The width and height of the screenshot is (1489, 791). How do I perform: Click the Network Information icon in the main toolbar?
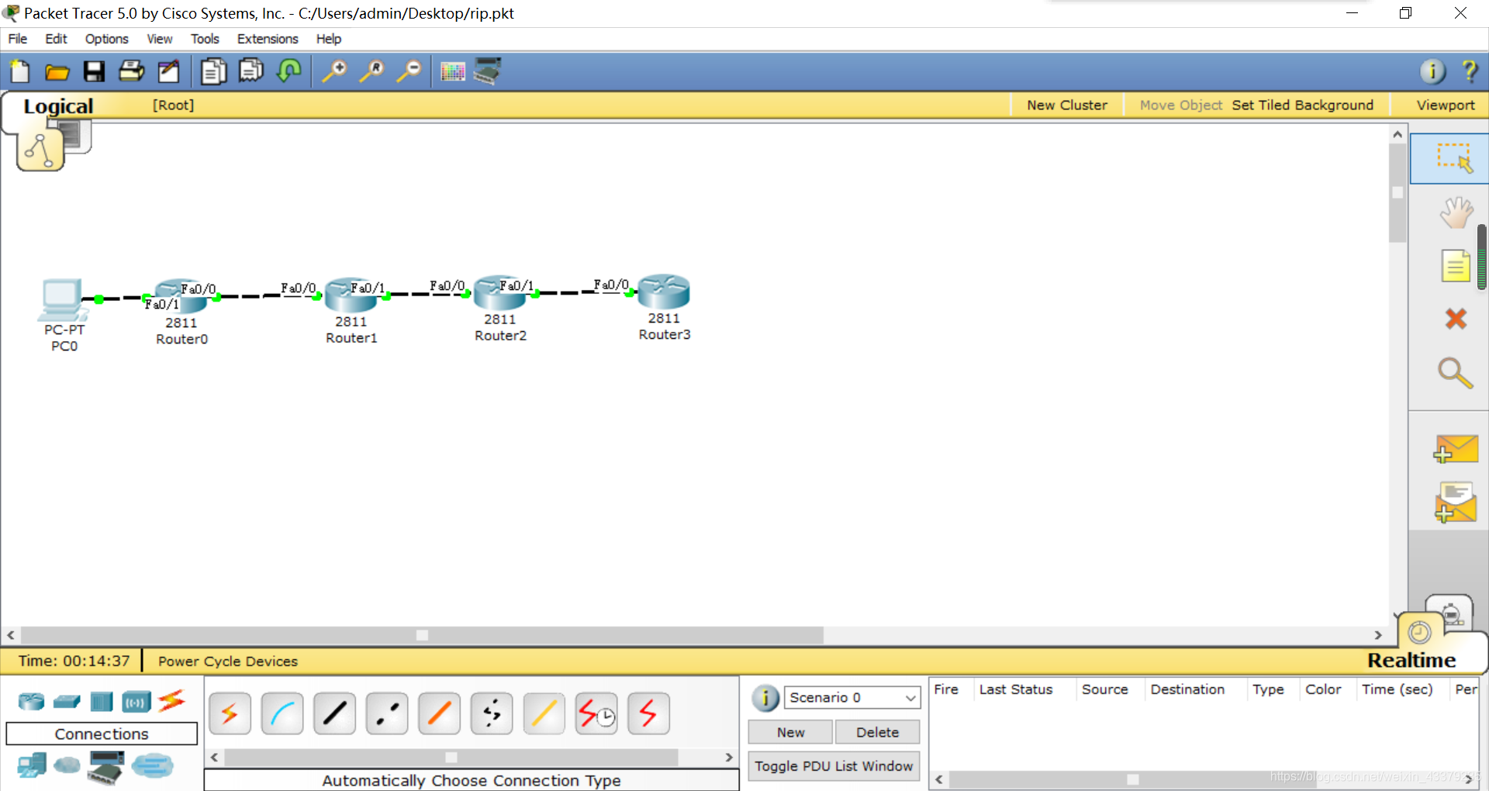(1433, 71)
